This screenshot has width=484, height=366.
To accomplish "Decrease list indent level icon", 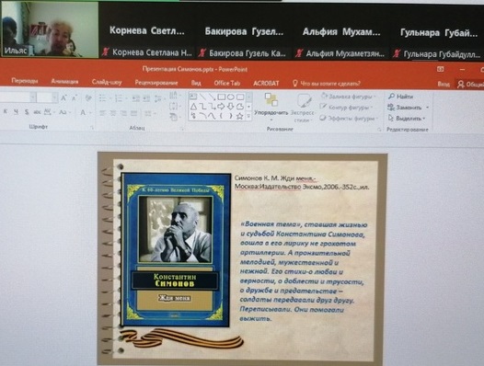I will pyautogui.click(x=136, y=99).
